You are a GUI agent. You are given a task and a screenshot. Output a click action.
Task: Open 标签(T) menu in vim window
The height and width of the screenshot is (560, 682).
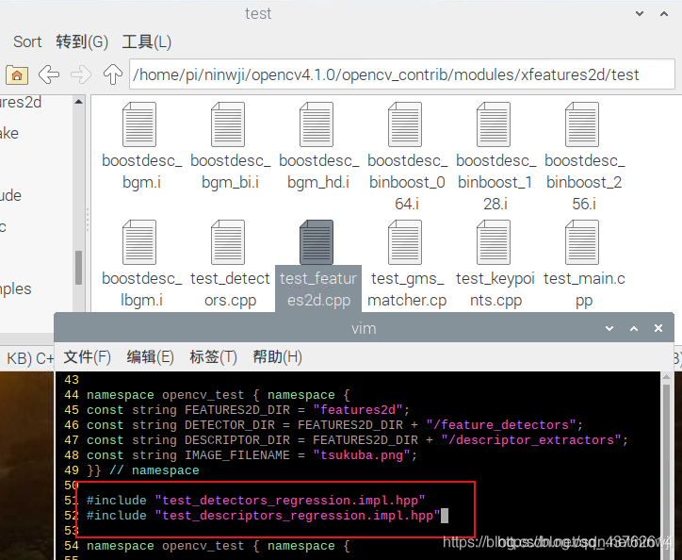pos(213,357)
